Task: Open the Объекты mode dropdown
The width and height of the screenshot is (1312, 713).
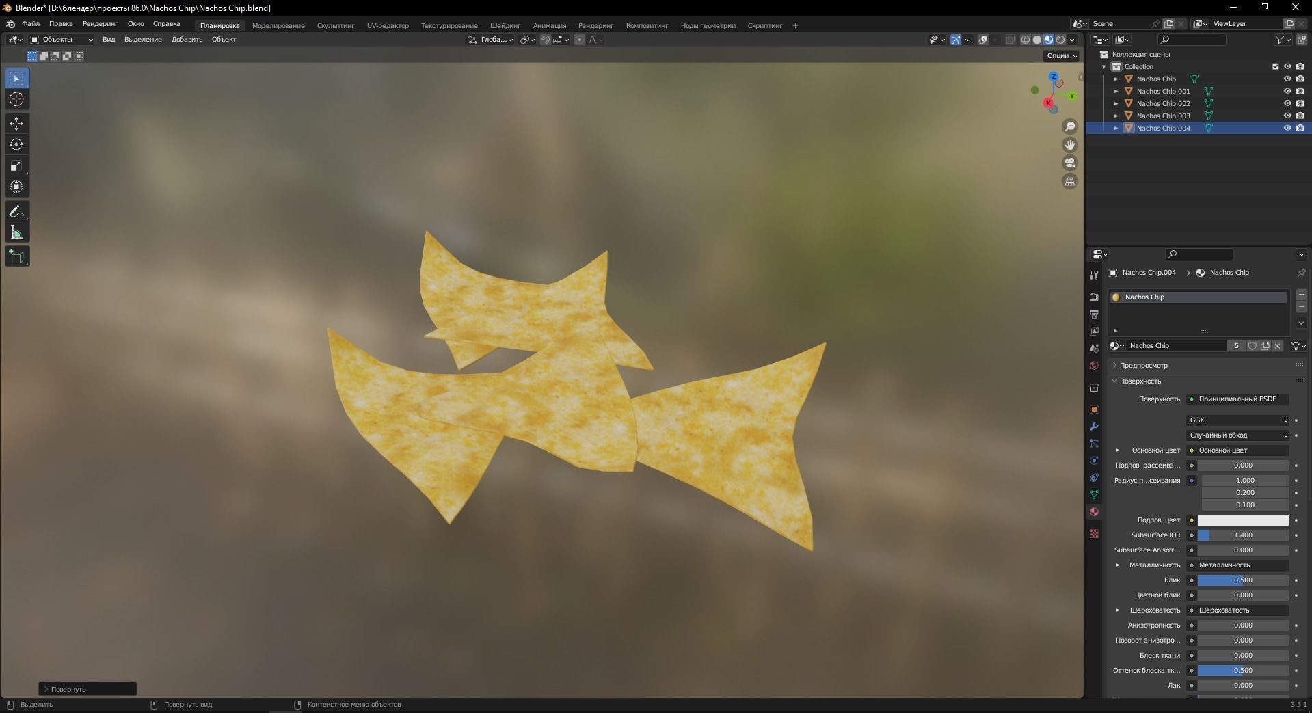Action: 62,40
